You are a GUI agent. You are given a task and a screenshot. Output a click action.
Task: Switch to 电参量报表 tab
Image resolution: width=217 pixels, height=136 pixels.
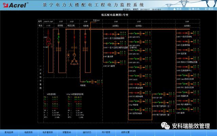pyautogui.click(x=47, y=132)
